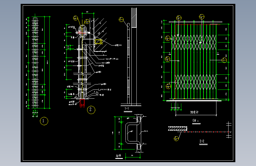Click the yellow callout bubble right of gate elevation
This screenshot has height=166, width=256.
(224, 60)
